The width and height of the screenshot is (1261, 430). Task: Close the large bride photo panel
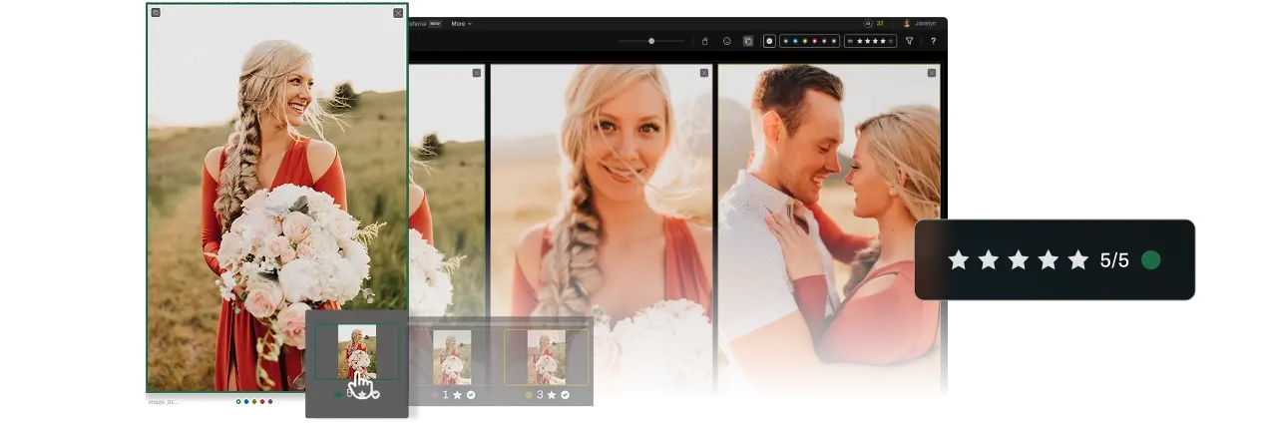[x=398, y=13]
